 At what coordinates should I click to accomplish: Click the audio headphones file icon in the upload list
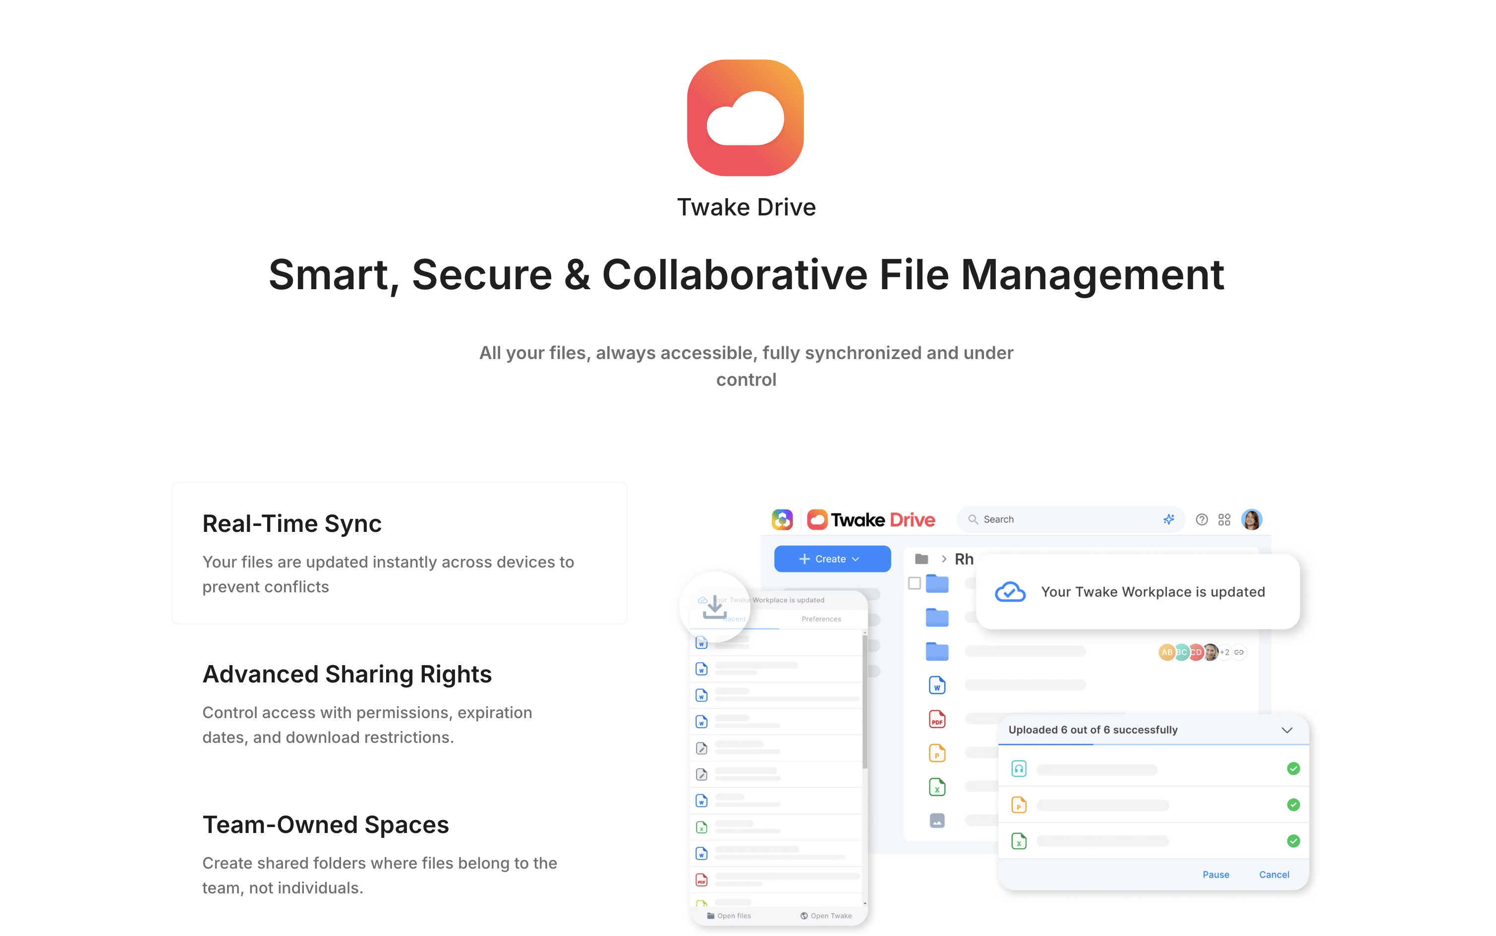tap(1018, 769)
